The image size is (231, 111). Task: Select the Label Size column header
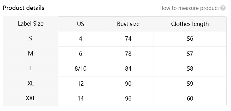[x=31, y=24]
